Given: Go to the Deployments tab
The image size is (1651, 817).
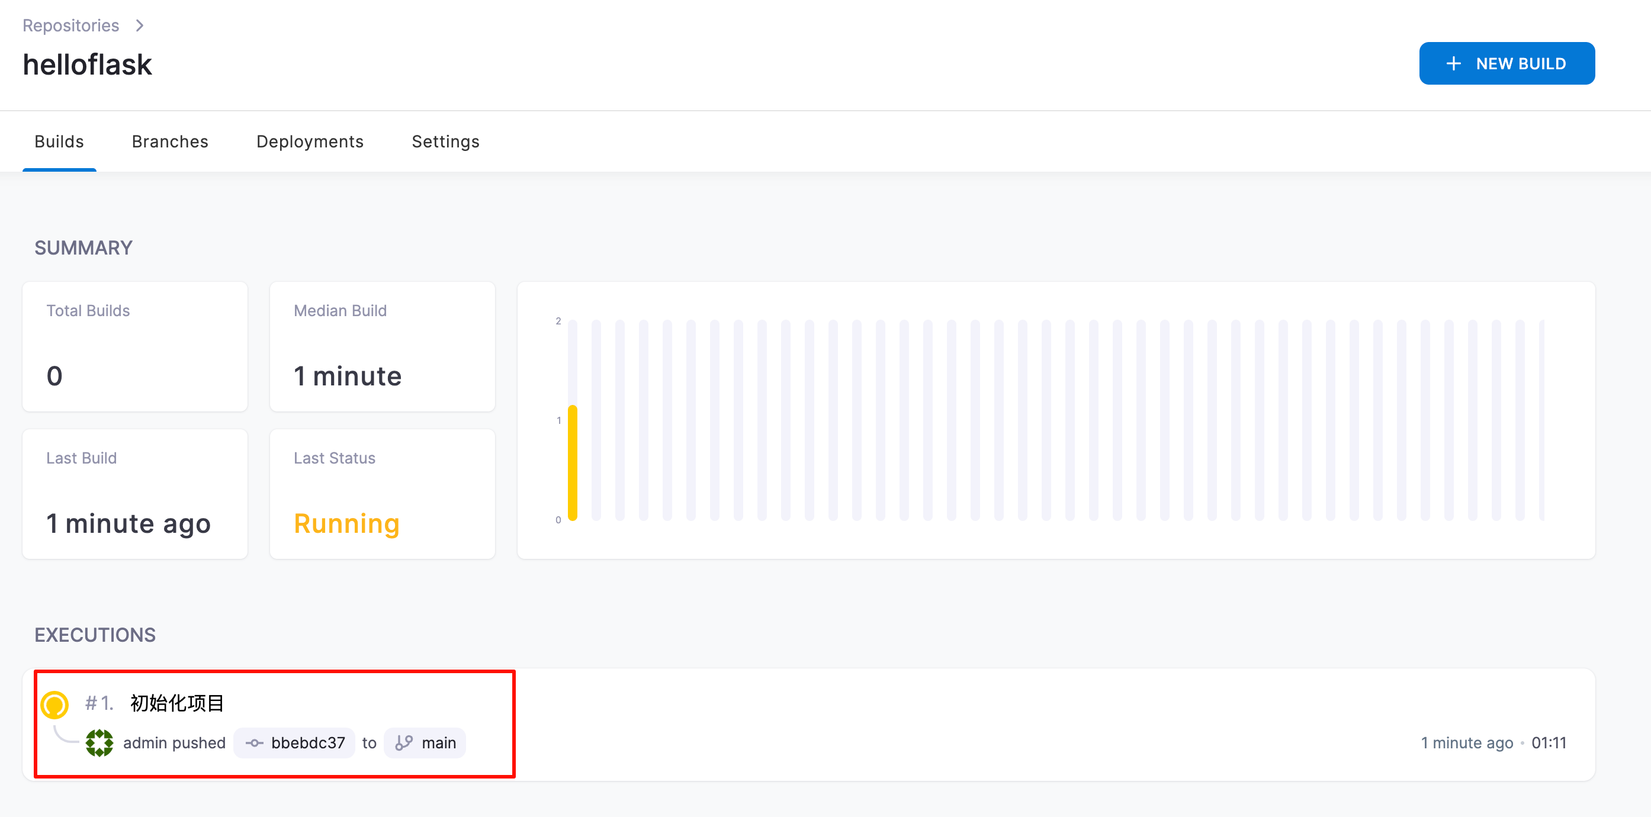Looking at the screenshot, I should [310, 141].
